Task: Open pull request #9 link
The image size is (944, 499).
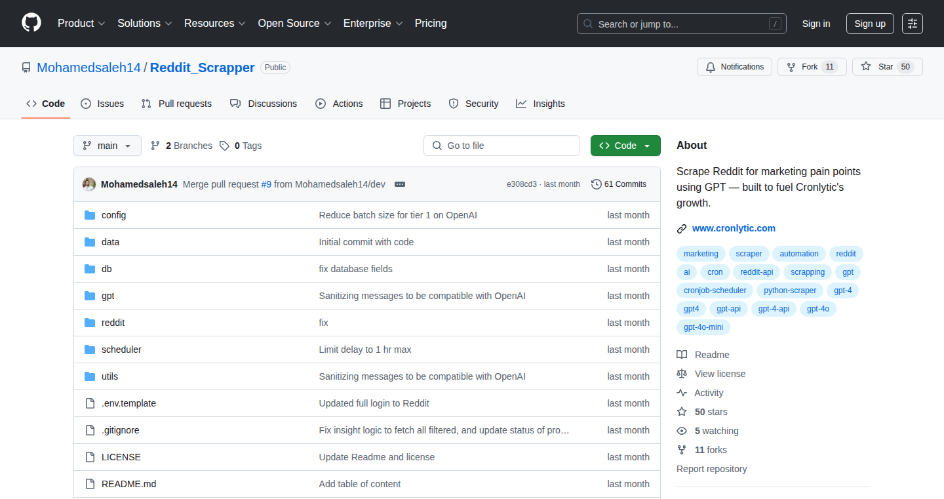Action: [x=266, y=184]
